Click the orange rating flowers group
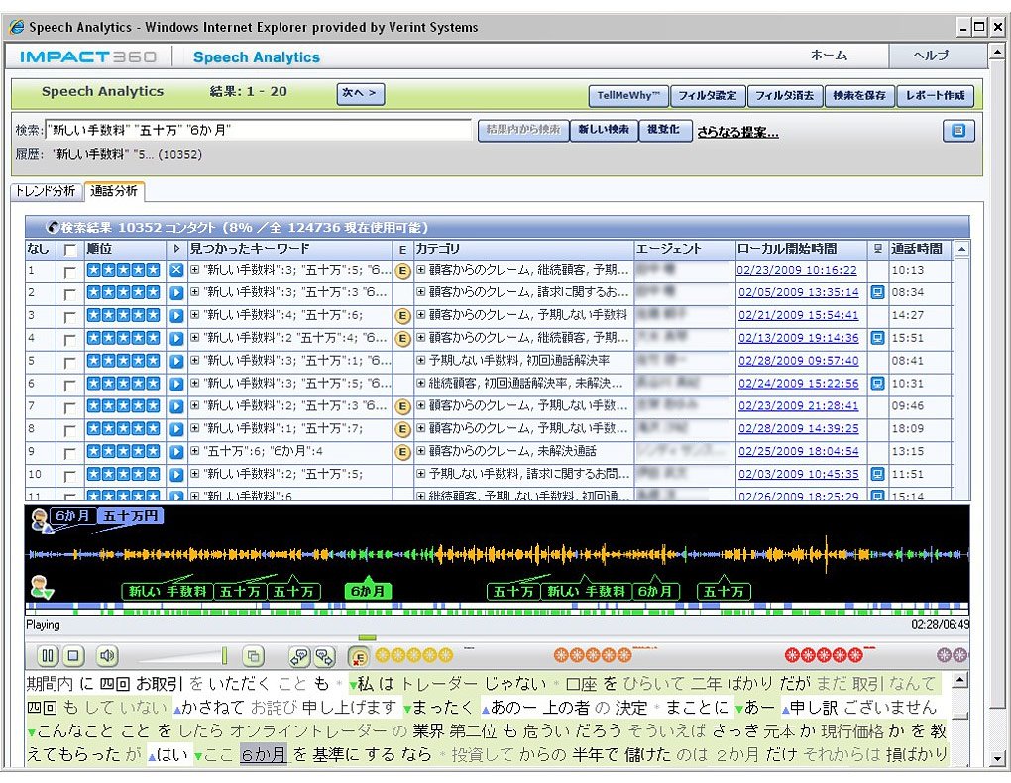1011x783 pixels. (x=593, y=656)
